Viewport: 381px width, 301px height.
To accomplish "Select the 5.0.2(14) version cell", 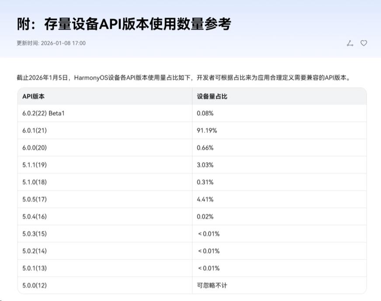I will click(35, 251).
